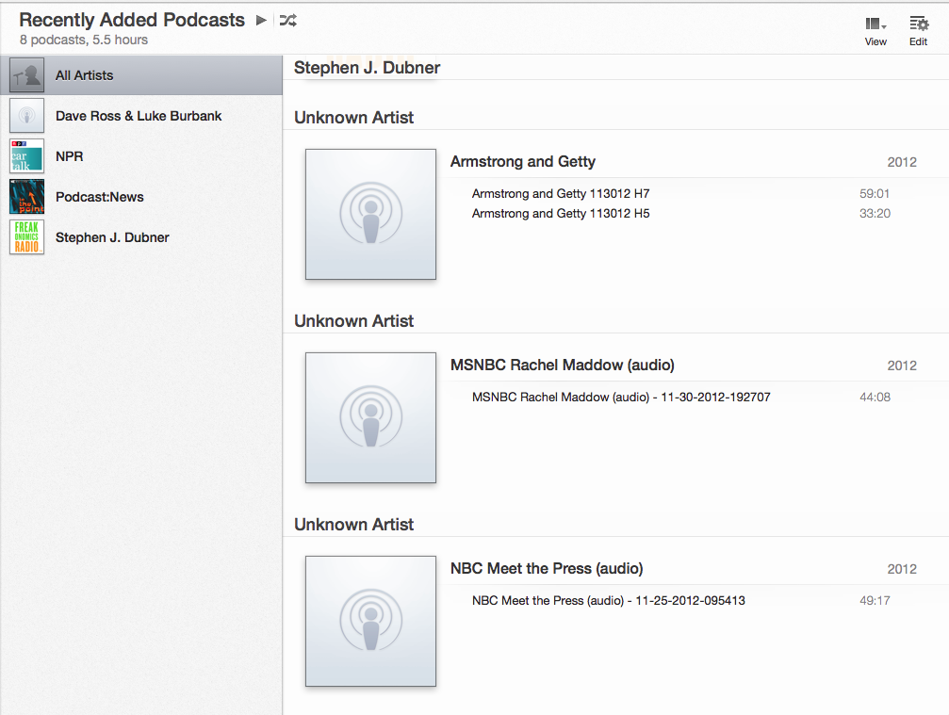
Task: Click the MSNBC Rachel Maddow podcast artwork
Action: tap(370, 417)
